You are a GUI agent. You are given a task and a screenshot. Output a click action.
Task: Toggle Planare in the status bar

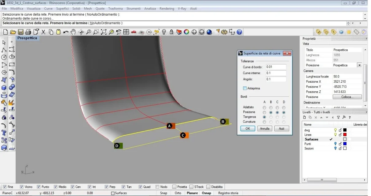pos(192,193)
